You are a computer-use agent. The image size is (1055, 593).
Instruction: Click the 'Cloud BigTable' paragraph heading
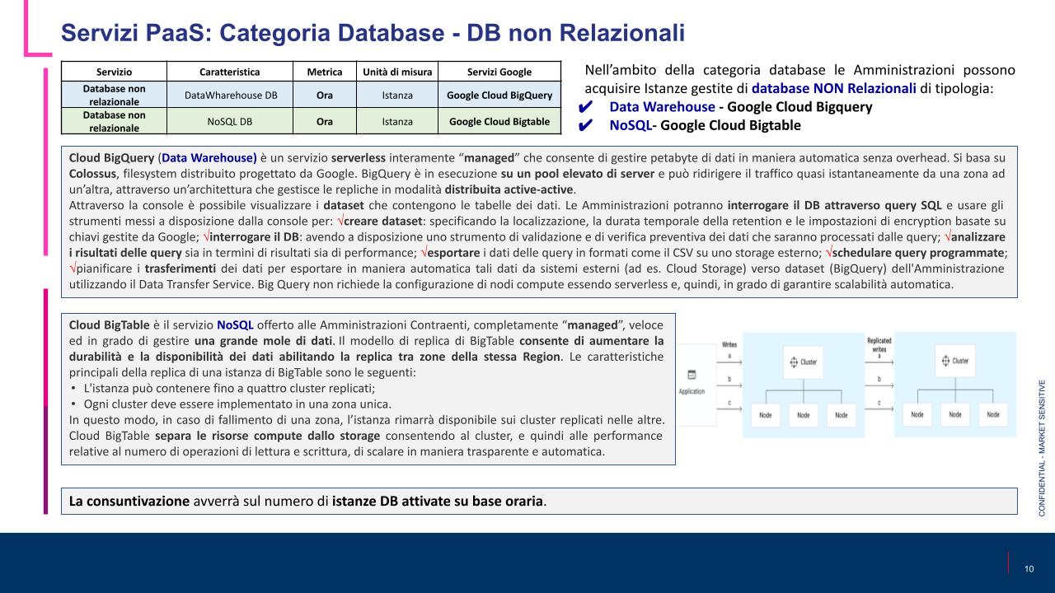(x=110, y=325)
